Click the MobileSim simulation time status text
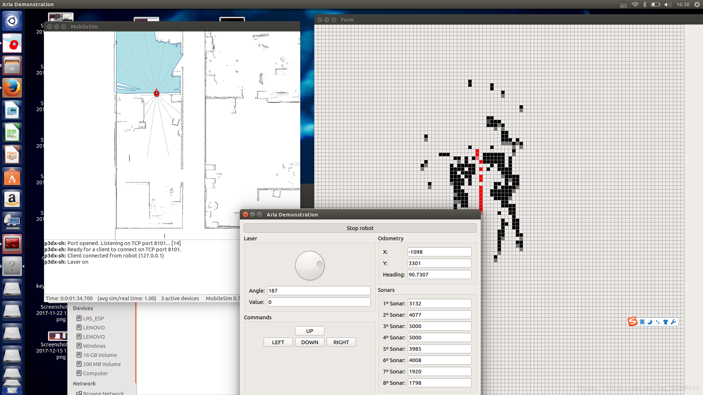This screenshot has width=703, height=395. point(69,298)
